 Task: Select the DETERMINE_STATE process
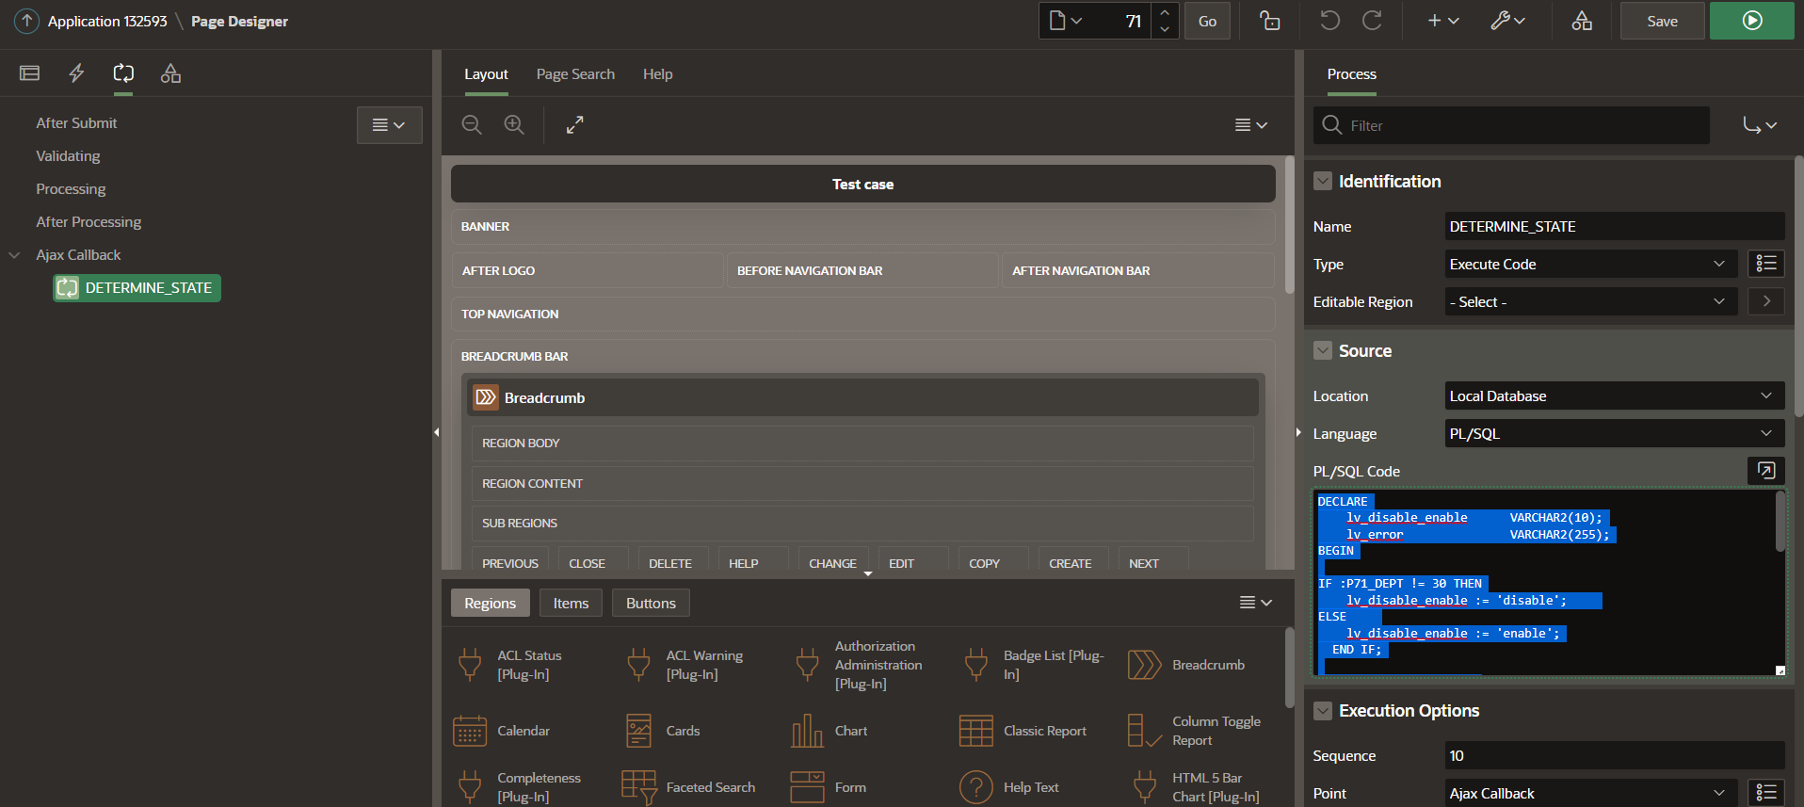tap(137, 288)
